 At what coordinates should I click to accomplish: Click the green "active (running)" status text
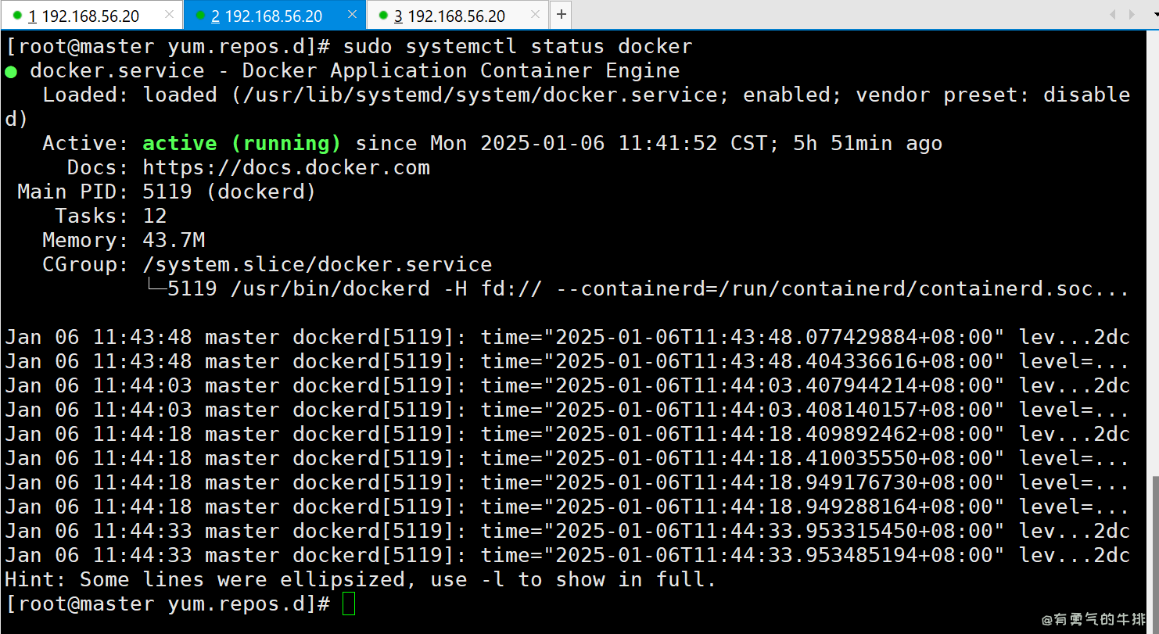point(242,144)
